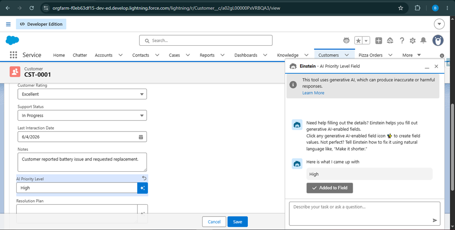Viewport: 455px width, 230px height.
Task: Click the AI Priority Level input field
Action: (x=77, y=188)
